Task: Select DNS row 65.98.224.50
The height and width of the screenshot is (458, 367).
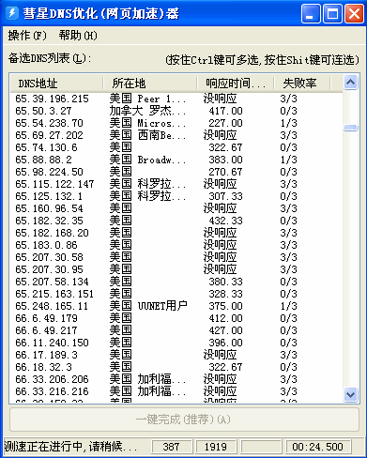Action: coord(176,172)
